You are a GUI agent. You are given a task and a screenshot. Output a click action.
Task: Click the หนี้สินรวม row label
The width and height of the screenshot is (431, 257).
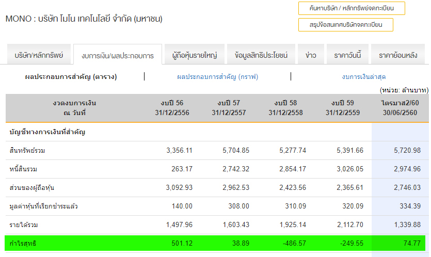pos(23,169)
